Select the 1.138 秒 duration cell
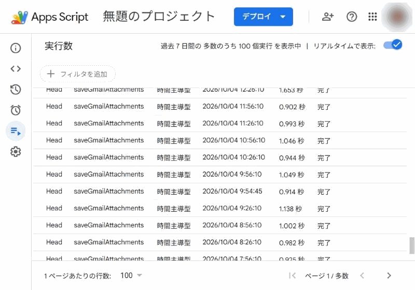415x290 pixels. click(290, 209)
